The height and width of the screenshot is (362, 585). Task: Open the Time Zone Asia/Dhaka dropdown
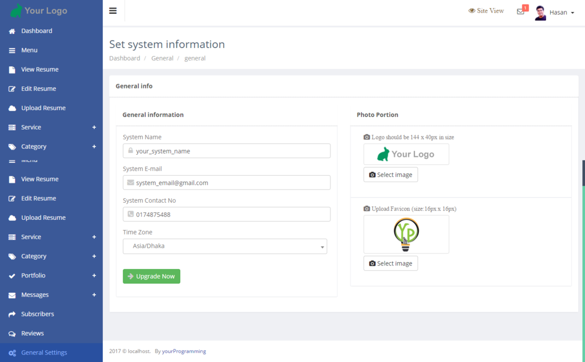225,246
